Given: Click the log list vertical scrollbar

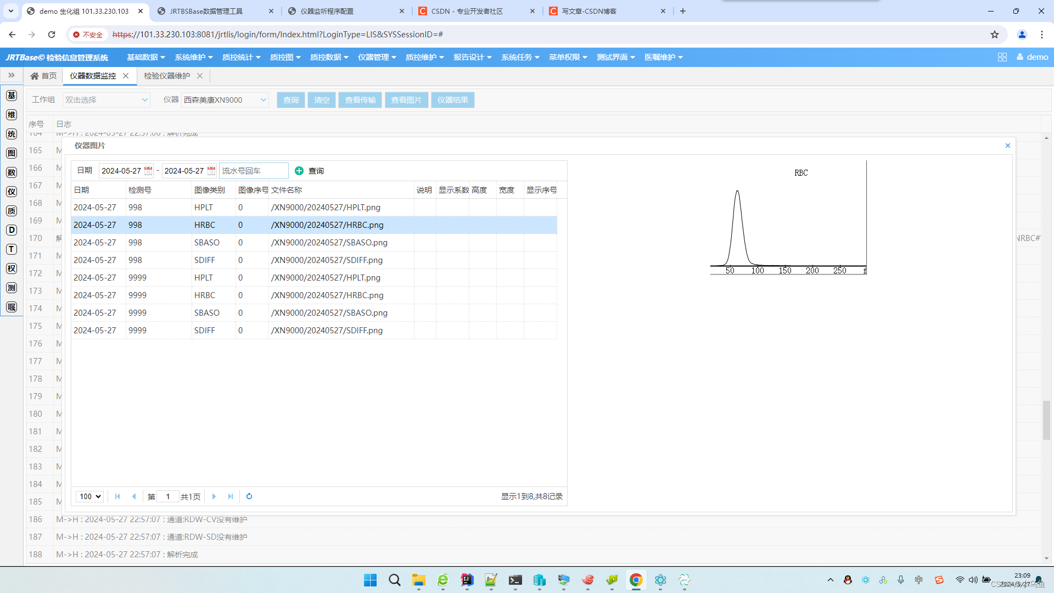Looking at the screenshot, I should click(x=1046, y=420).
